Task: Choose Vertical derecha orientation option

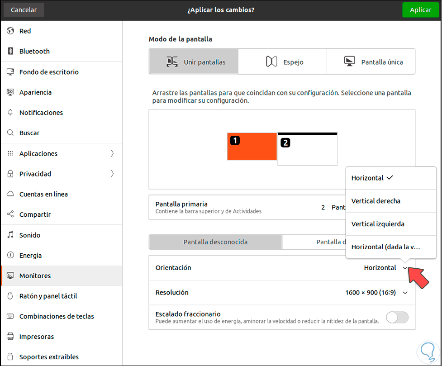Action: pyautogui.click(x=376, y=201)
